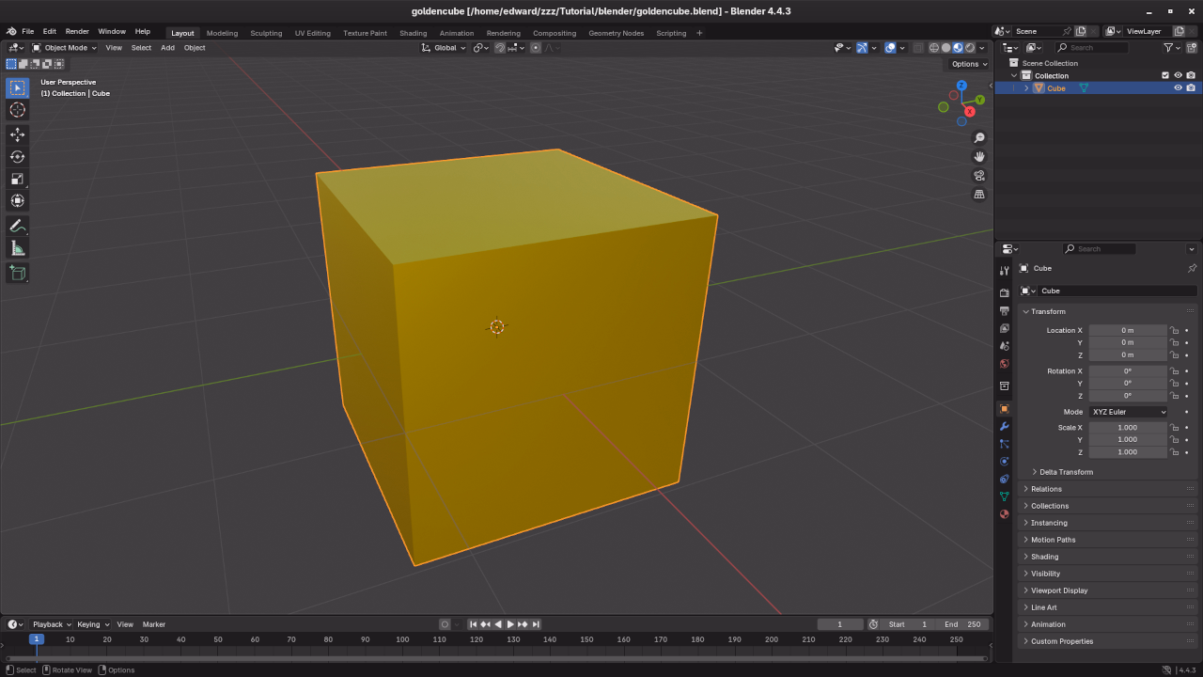Switch to the Geometry Nodes workspace tab
1203x677 pixels.
pos(617,33)
